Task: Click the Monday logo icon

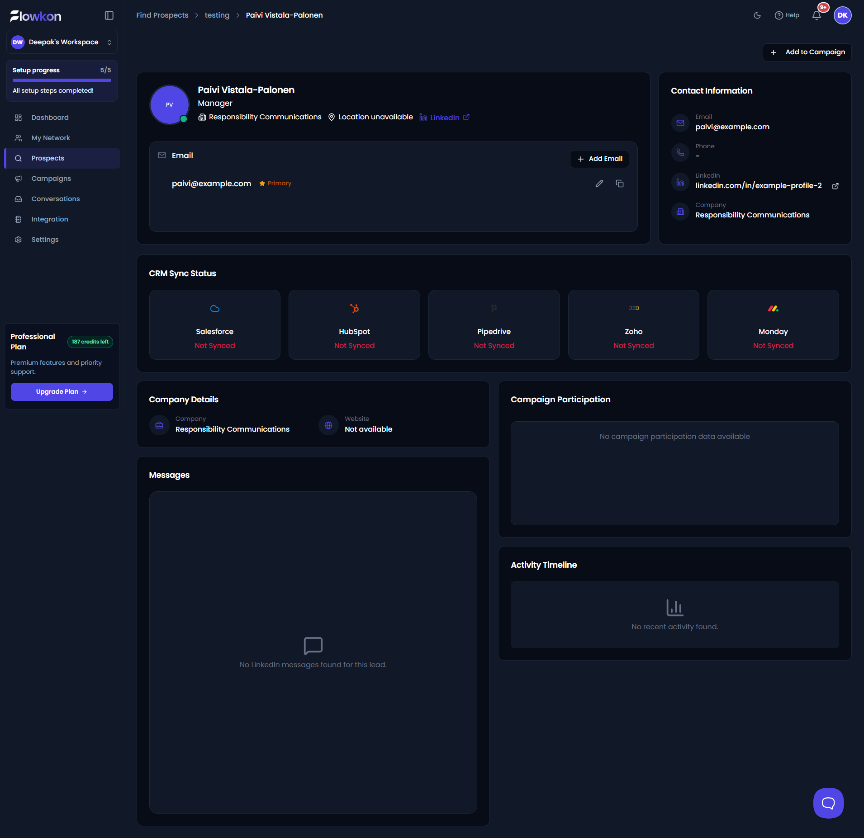Action: click(773, 309)
